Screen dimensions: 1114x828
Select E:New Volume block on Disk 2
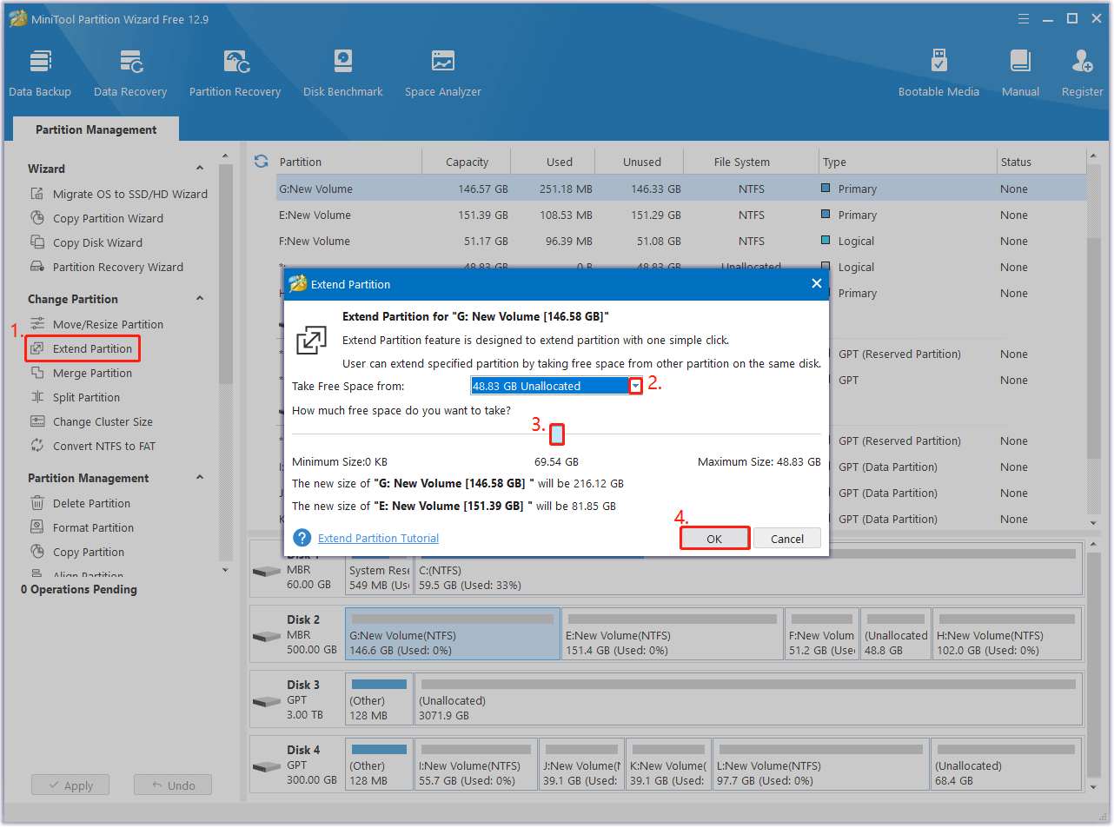tap(673, 634)
